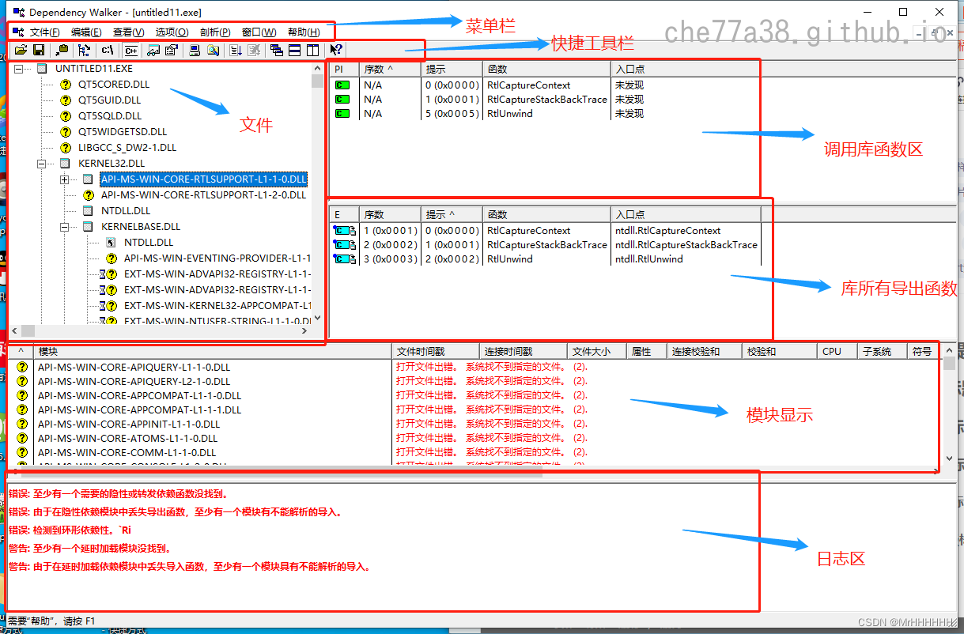Open the 编辑(E) menu
Screen dimensions: 964x634
(86, 32)
